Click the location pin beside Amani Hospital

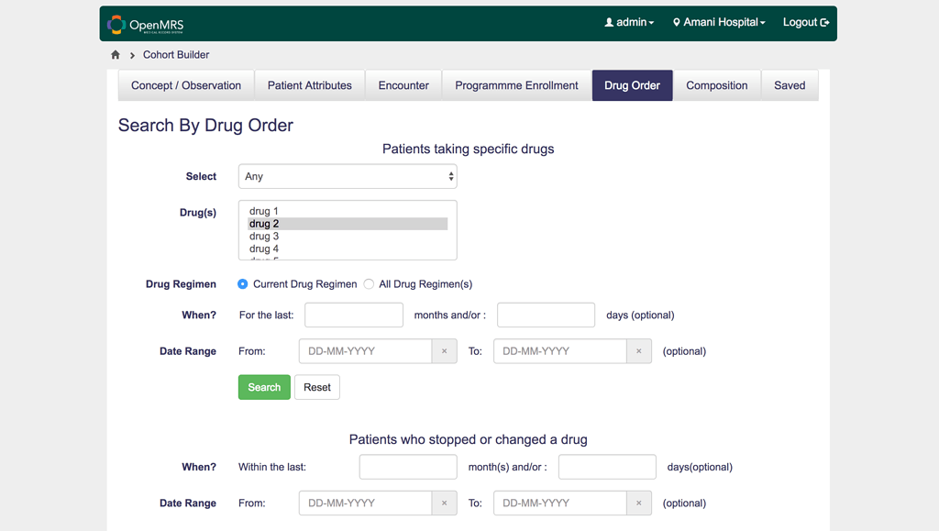[x=677, y=22]
